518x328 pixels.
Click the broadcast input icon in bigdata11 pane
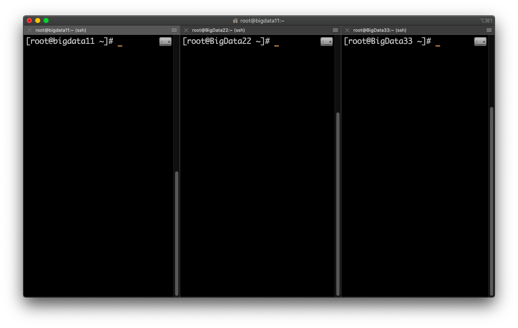point(165,41)
